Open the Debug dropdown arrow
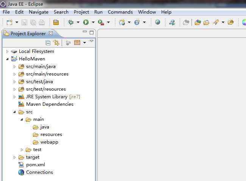This screenshot has width=246, height=181. [x=78, y=22]
